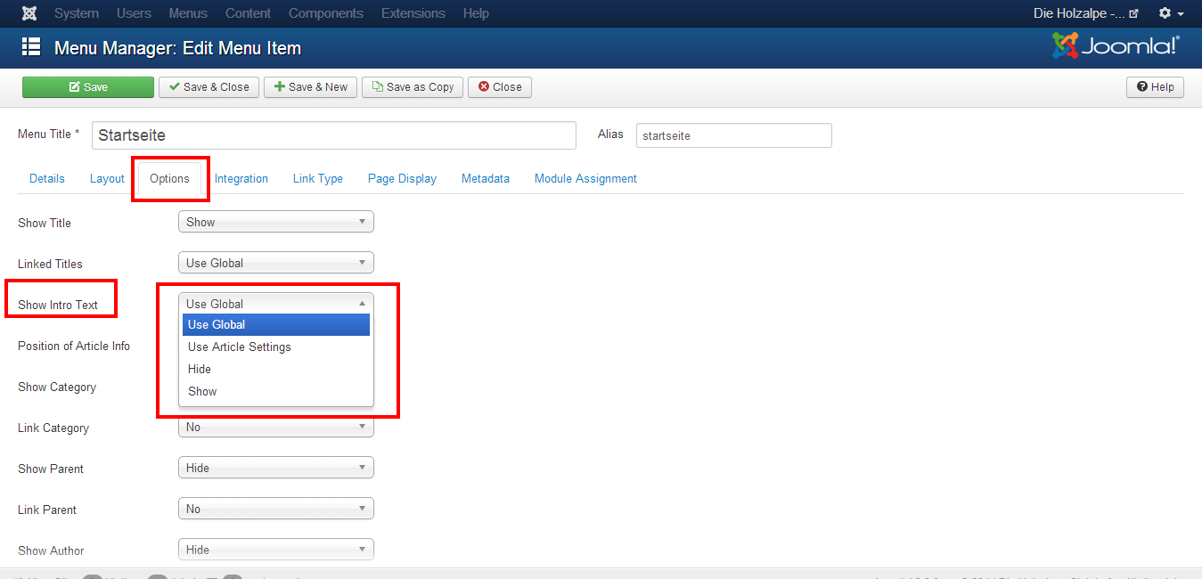The image size is (1202, 579).
Task: Open the Users menu
Action: pyautogui.click(x=134, y=13)
